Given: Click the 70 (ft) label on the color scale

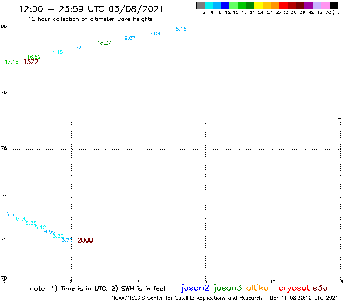Looking at the screenshot, I should coord(332,12).
